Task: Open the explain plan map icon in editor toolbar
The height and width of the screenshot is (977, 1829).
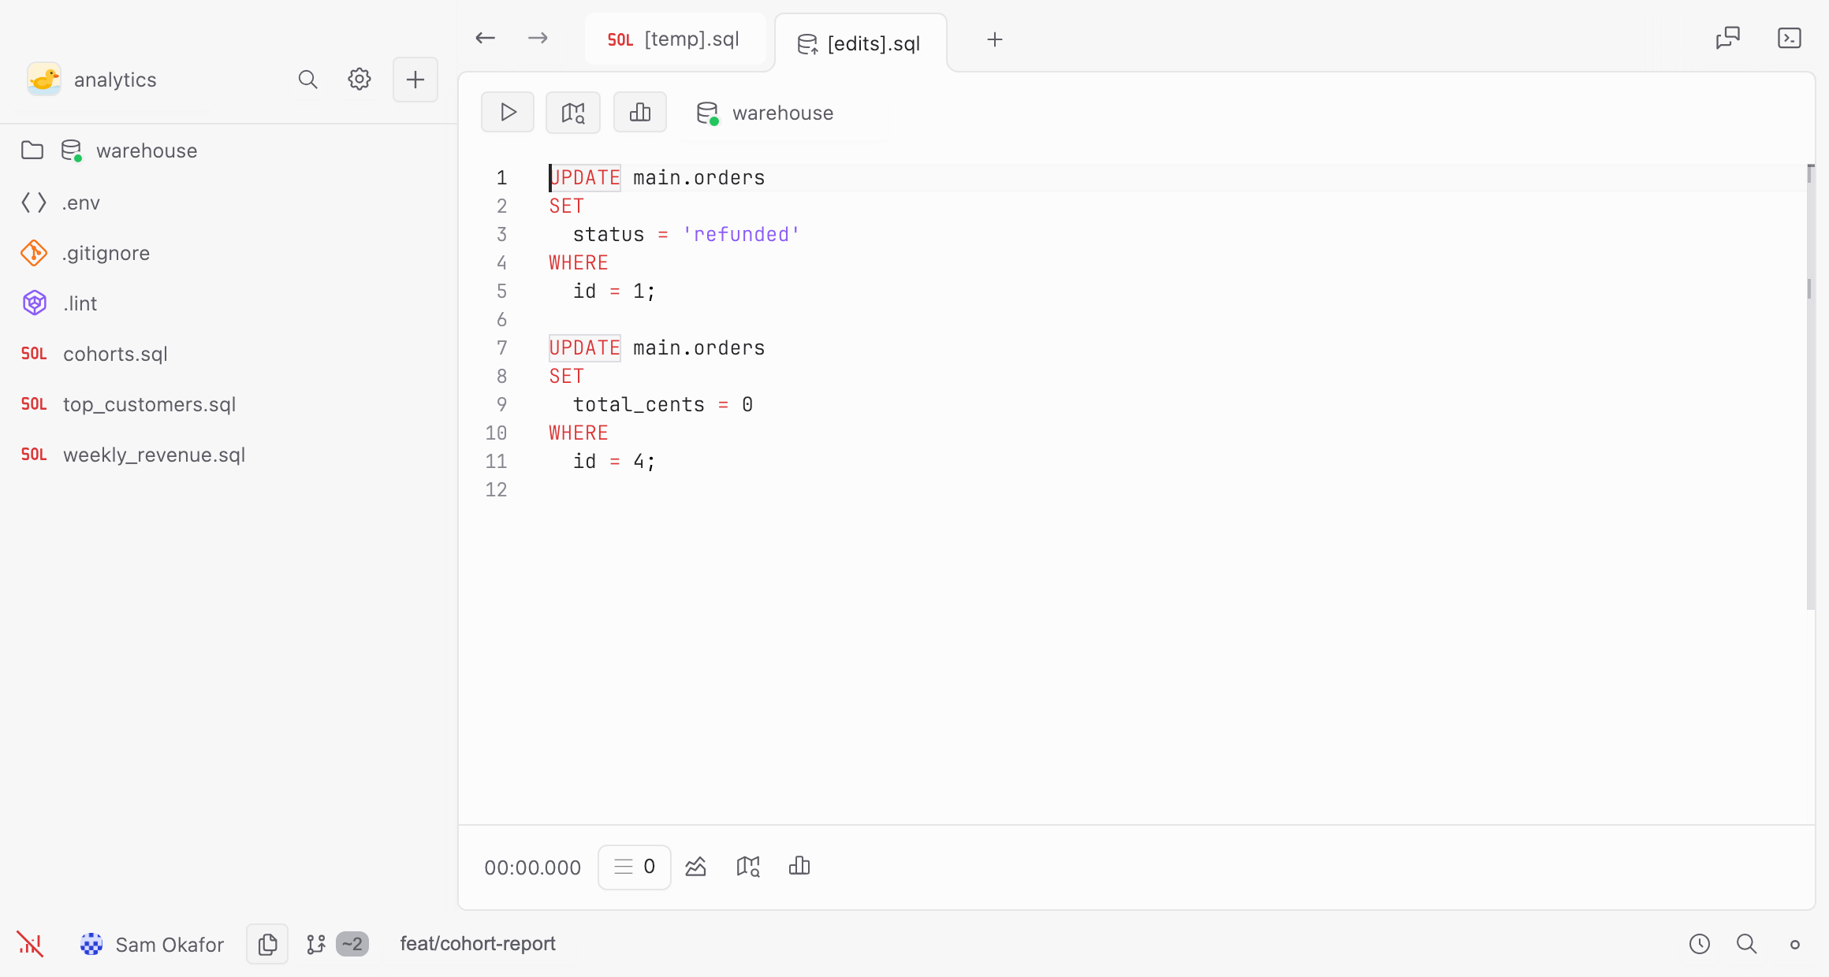Action: 573,113
